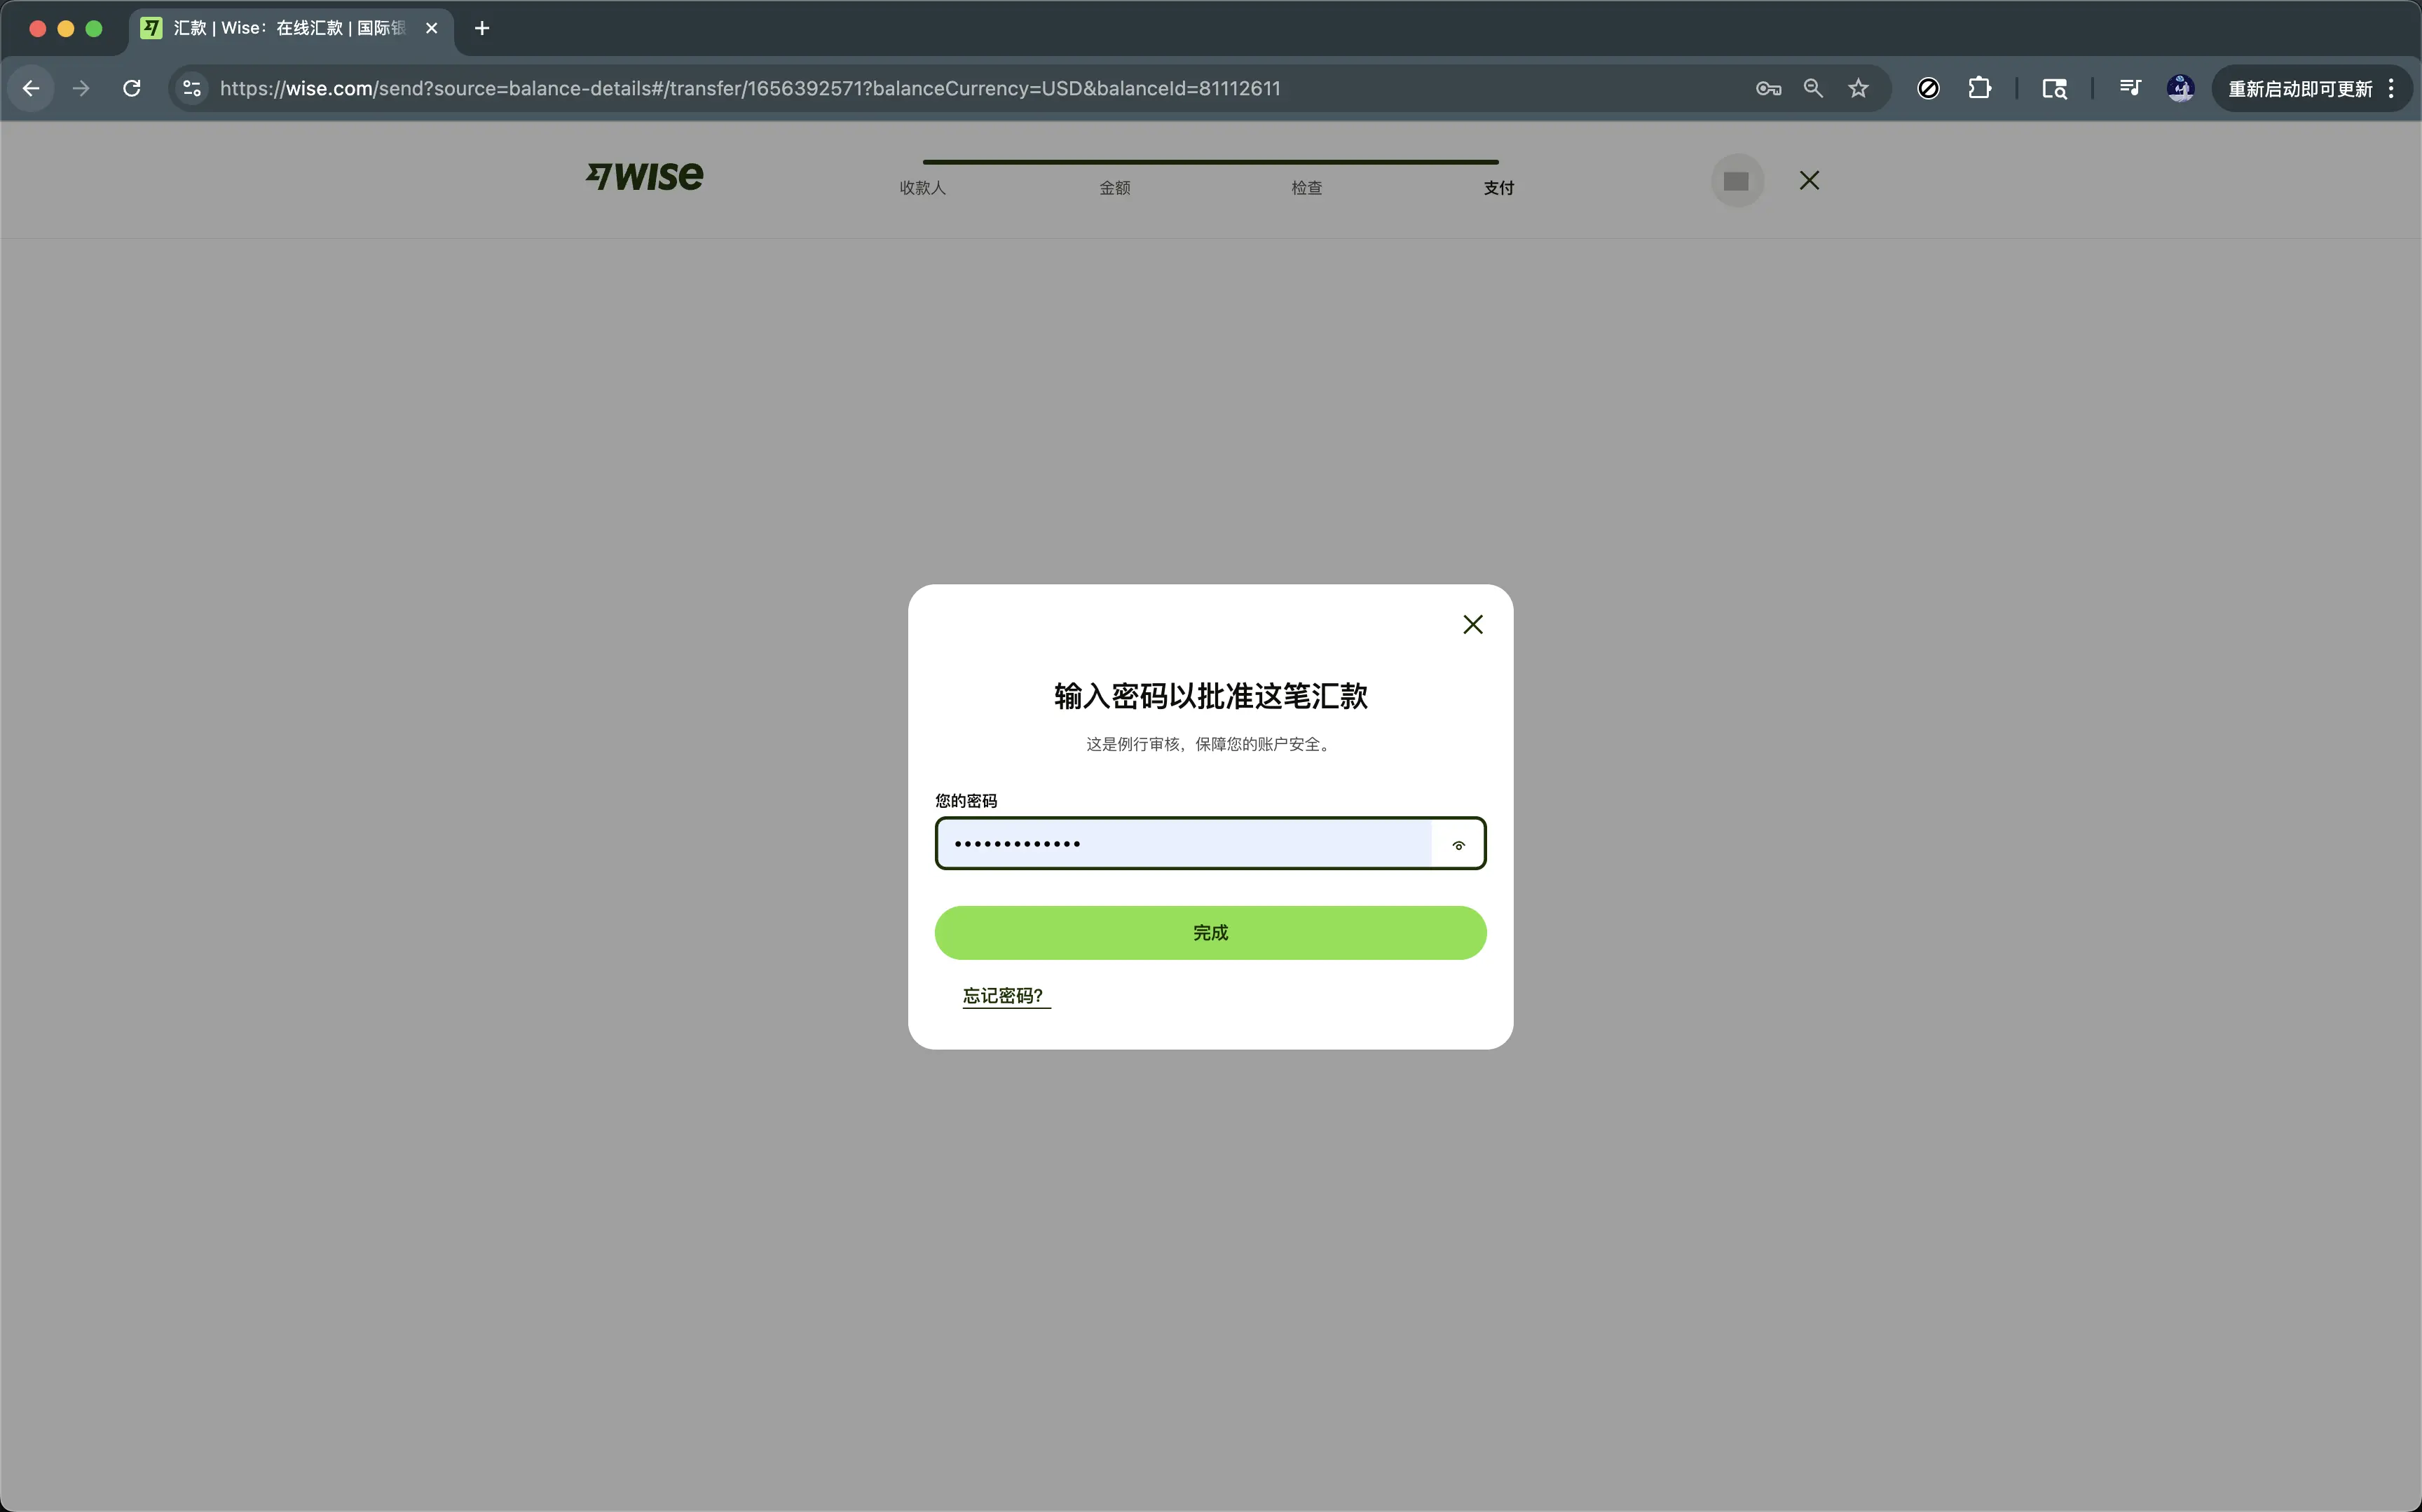Close the password approval dialog
Image resolution: width=2422 pixels, height=1512 pixels.
(x=1472, y=625)
